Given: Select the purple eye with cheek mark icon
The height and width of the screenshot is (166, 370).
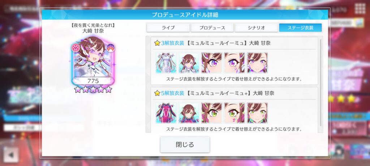Looking at the screenshot, I should point(234,63).
